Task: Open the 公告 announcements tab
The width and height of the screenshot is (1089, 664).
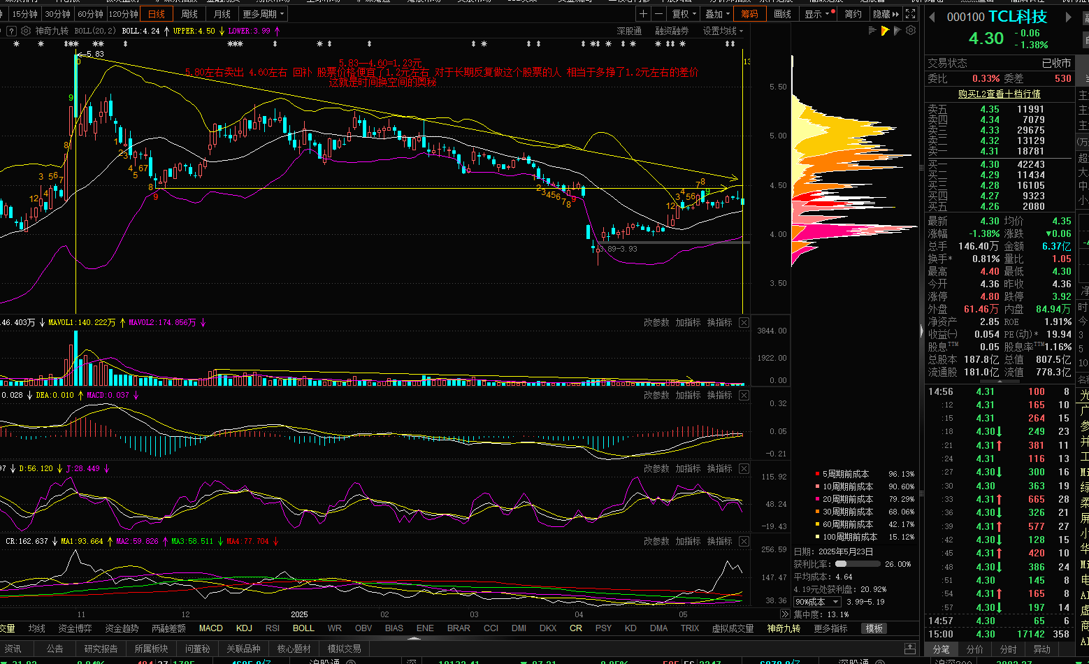Action: 55,649
